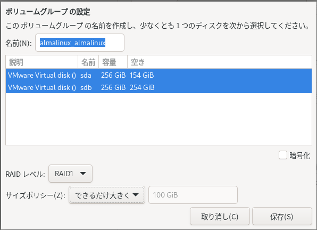The width and height of the screenshot is (317, 230).
Task: Click the 暗号化 label text
Action: [299, 155]
